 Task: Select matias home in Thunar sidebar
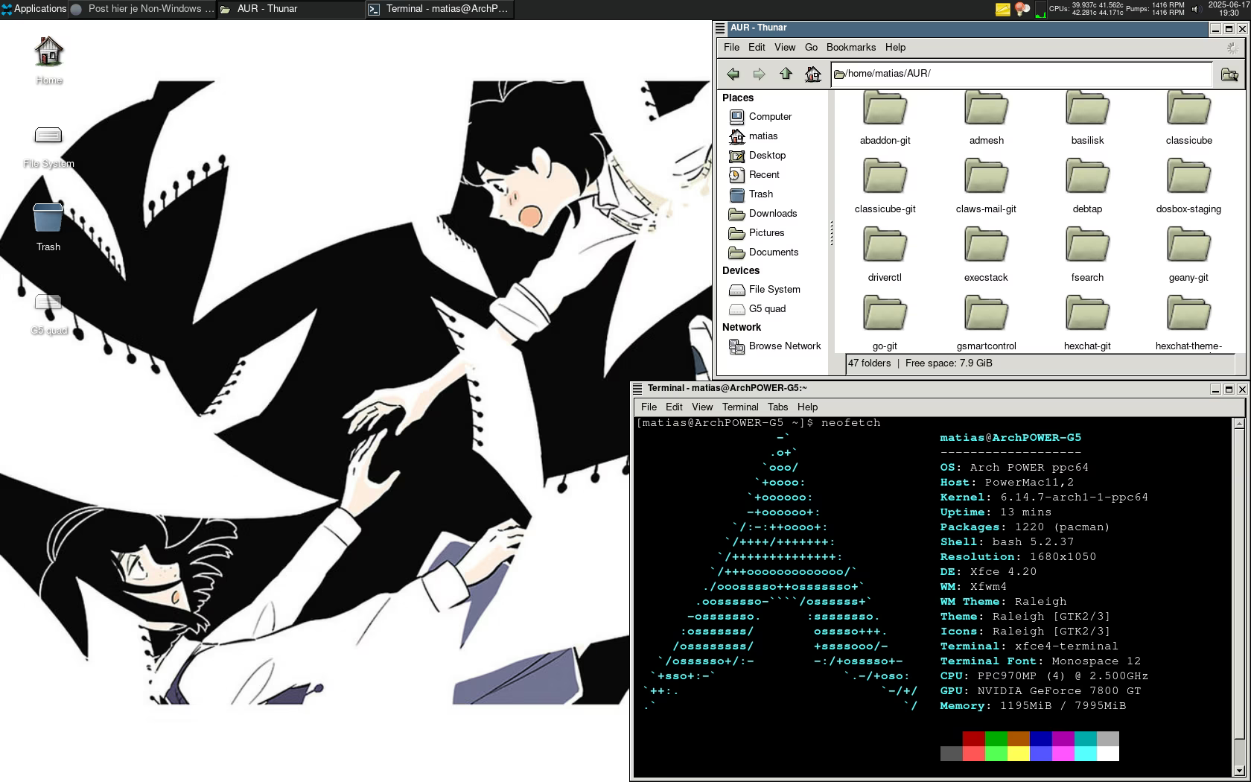click(763, 136)
